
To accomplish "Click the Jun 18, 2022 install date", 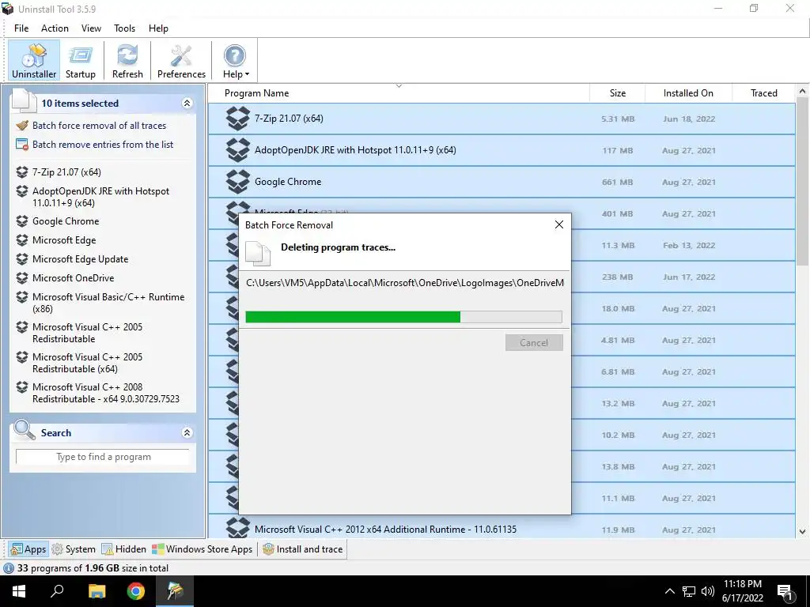I will (x=689, y=119).
